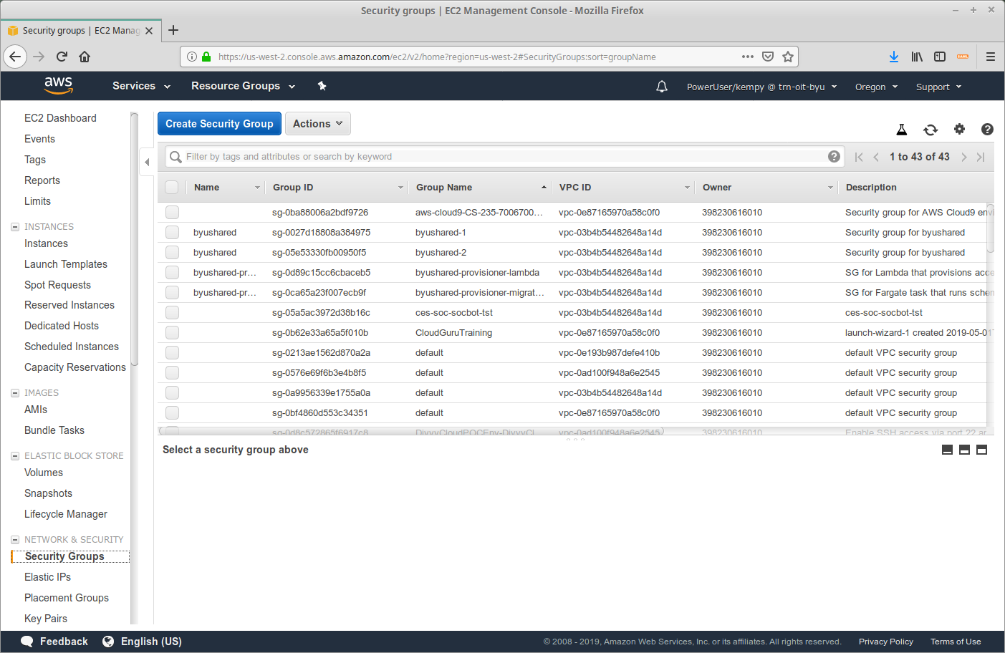Click the filter by tags search field
This screenshot has height=653, width=1005.
505,157
